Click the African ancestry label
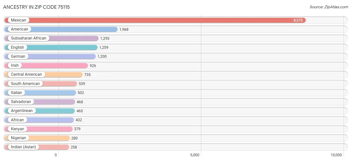 (17, 120)
